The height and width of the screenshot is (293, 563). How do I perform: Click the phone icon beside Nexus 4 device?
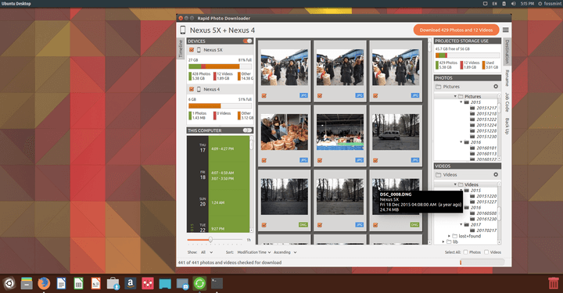pyautogui.click(x=199, y=89)
